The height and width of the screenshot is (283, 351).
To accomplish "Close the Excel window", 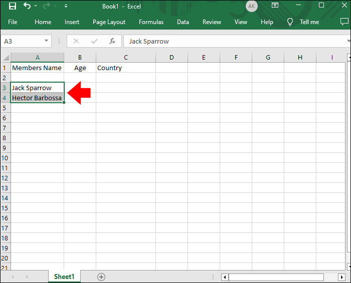I will (344, 5).
